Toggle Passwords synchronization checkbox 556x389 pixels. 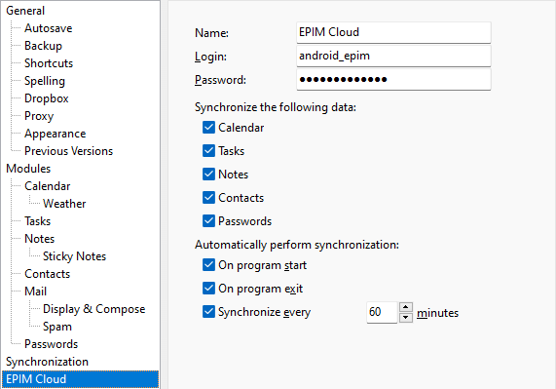click(208, 221)
